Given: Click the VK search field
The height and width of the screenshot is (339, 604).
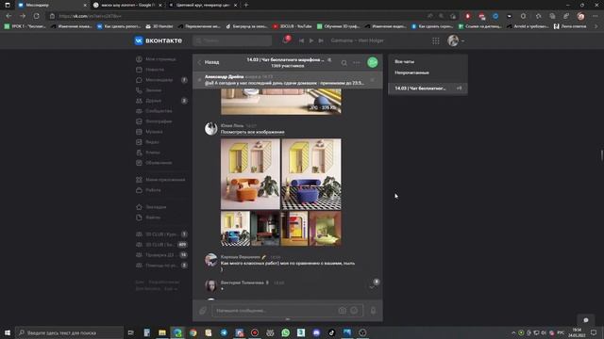Looking at the screenshot, I should (233, 40).
